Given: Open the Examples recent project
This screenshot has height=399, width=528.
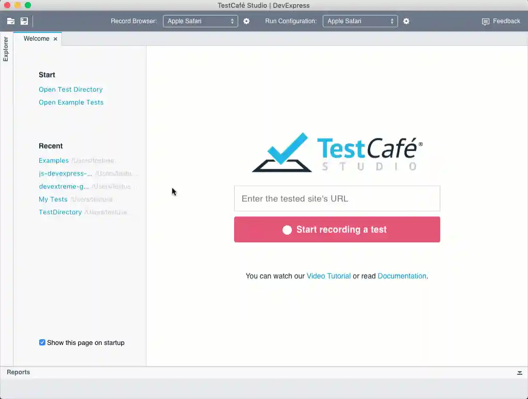Looking at the screenshot, I should tap(54, 160).
